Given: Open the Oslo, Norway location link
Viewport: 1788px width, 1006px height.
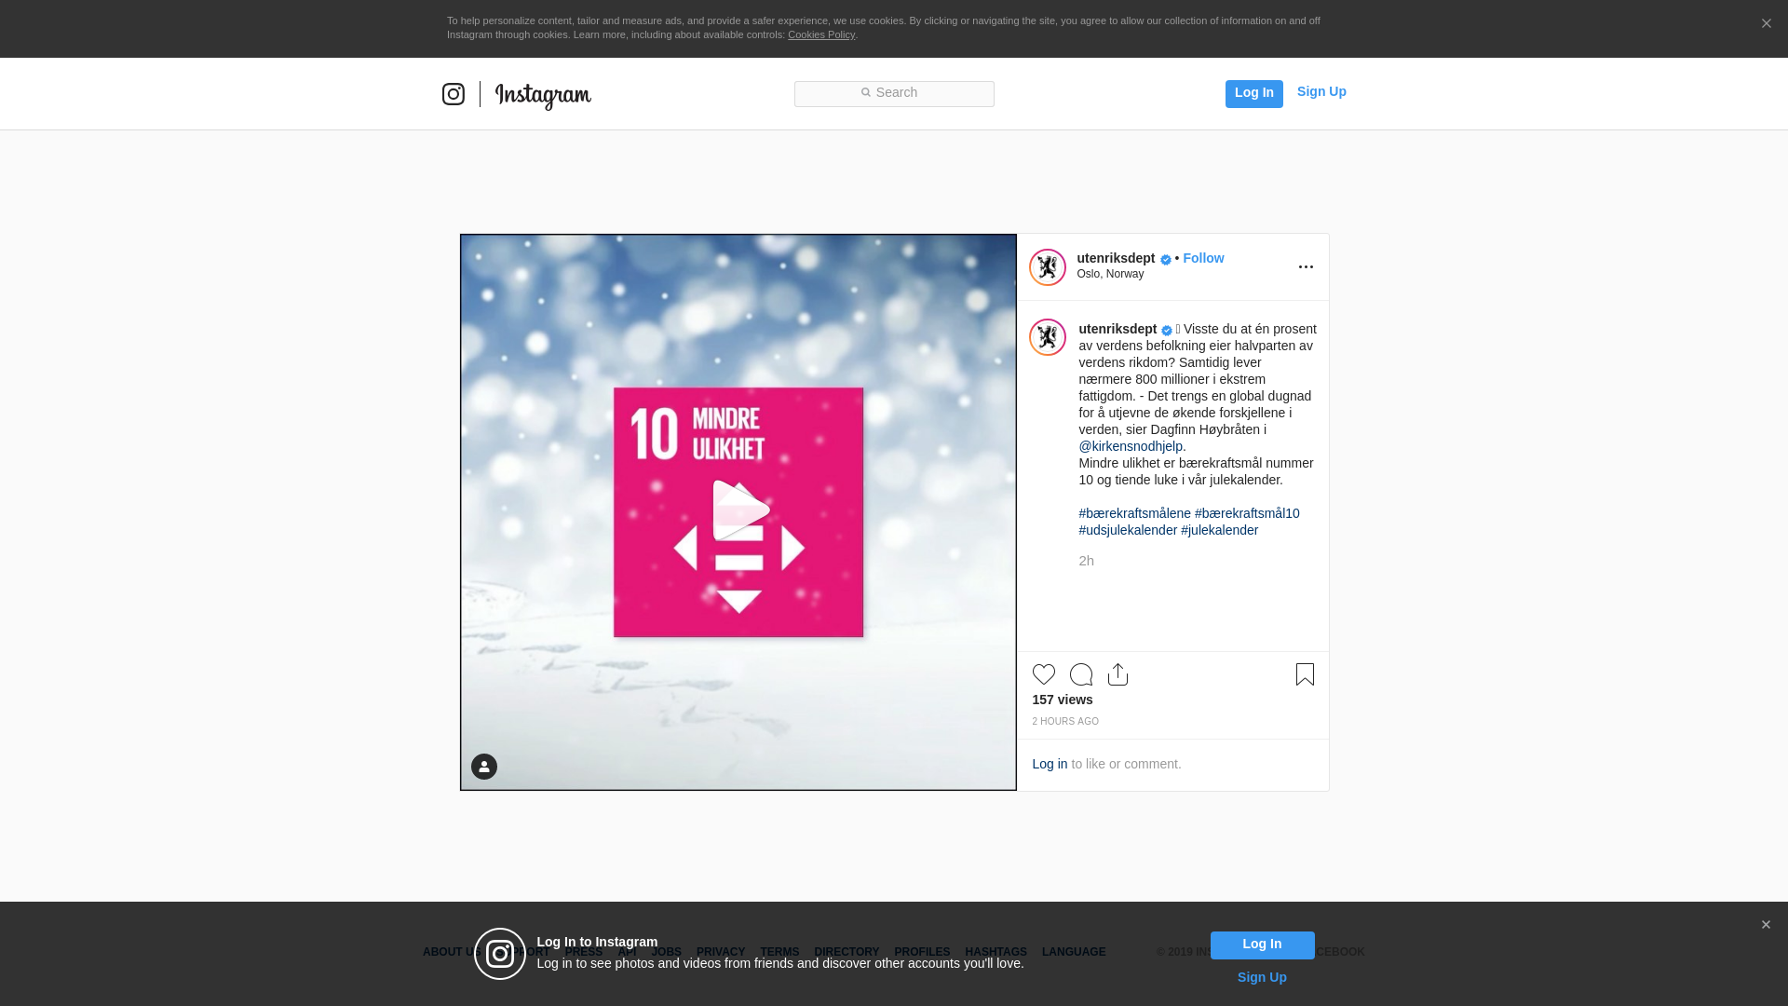Looking at the screenshot, I should pos(1110,274).
